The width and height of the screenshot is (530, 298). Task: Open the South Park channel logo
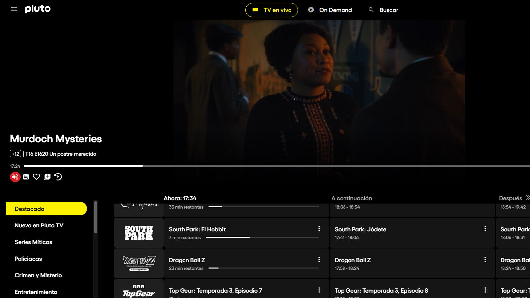point(138,233)
